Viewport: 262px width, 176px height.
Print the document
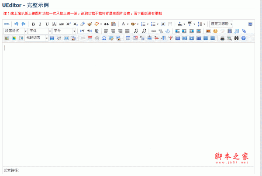point(222,38)
